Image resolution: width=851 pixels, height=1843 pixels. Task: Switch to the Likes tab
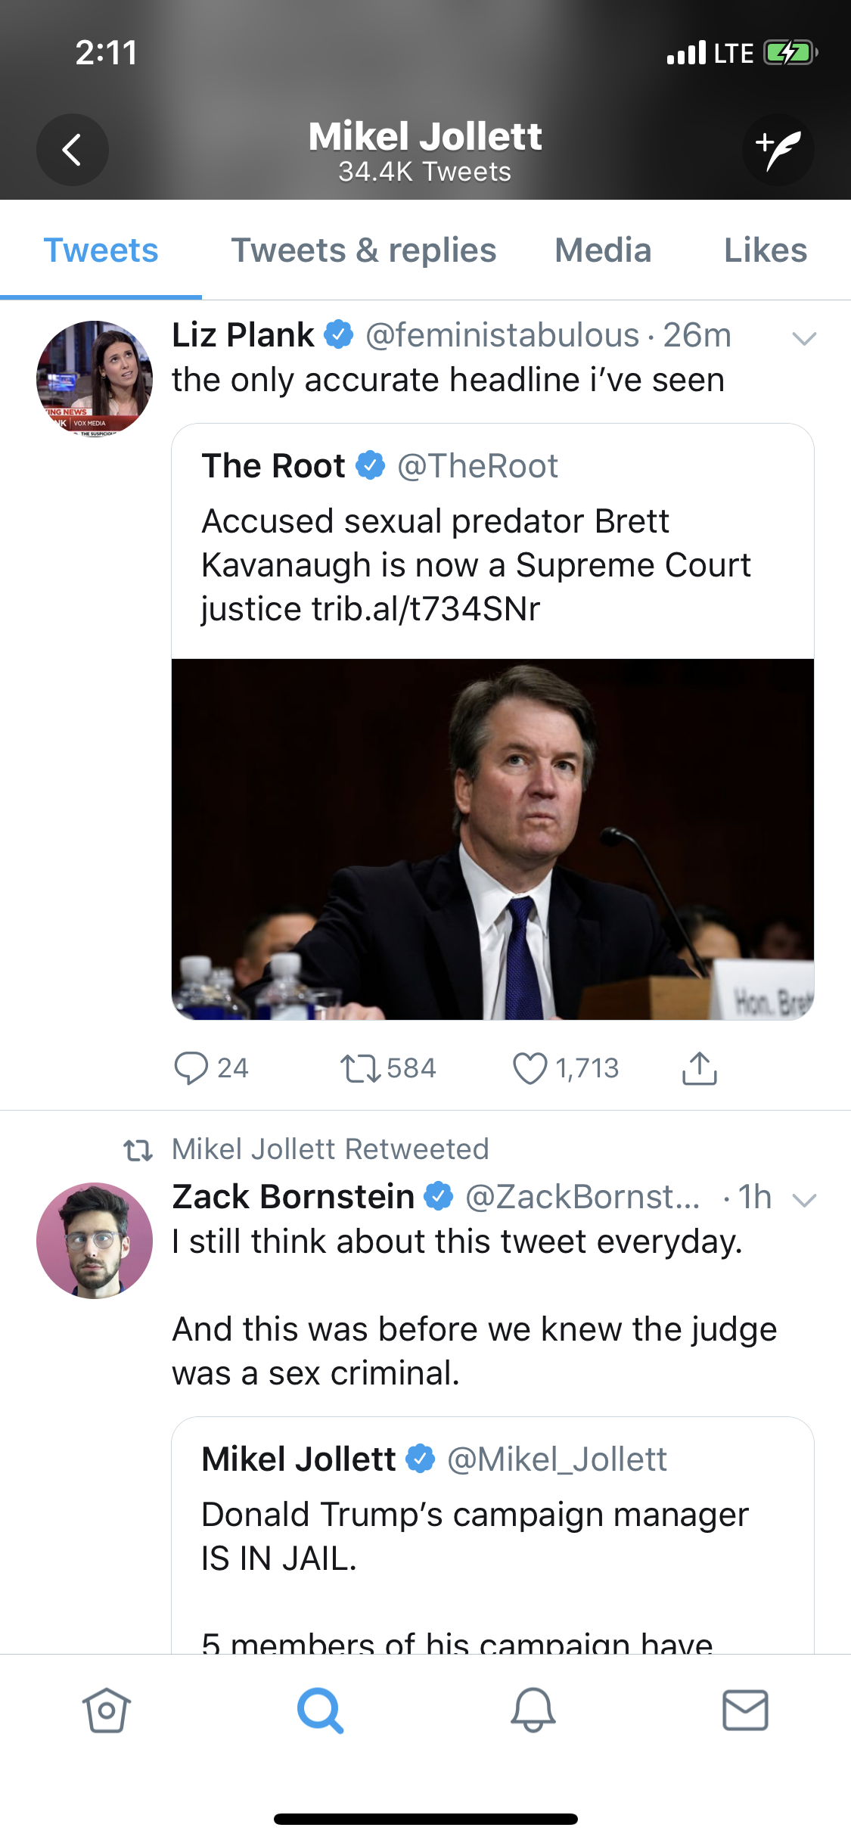pos(766,250)
